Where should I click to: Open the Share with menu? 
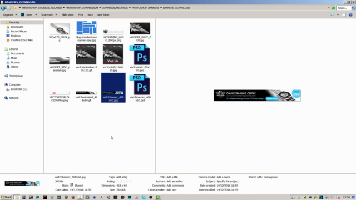tap(49, 15)
